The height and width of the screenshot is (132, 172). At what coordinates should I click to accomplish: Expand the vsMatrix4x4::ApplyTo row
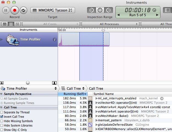pyautogui.click(x=96, y=107)
